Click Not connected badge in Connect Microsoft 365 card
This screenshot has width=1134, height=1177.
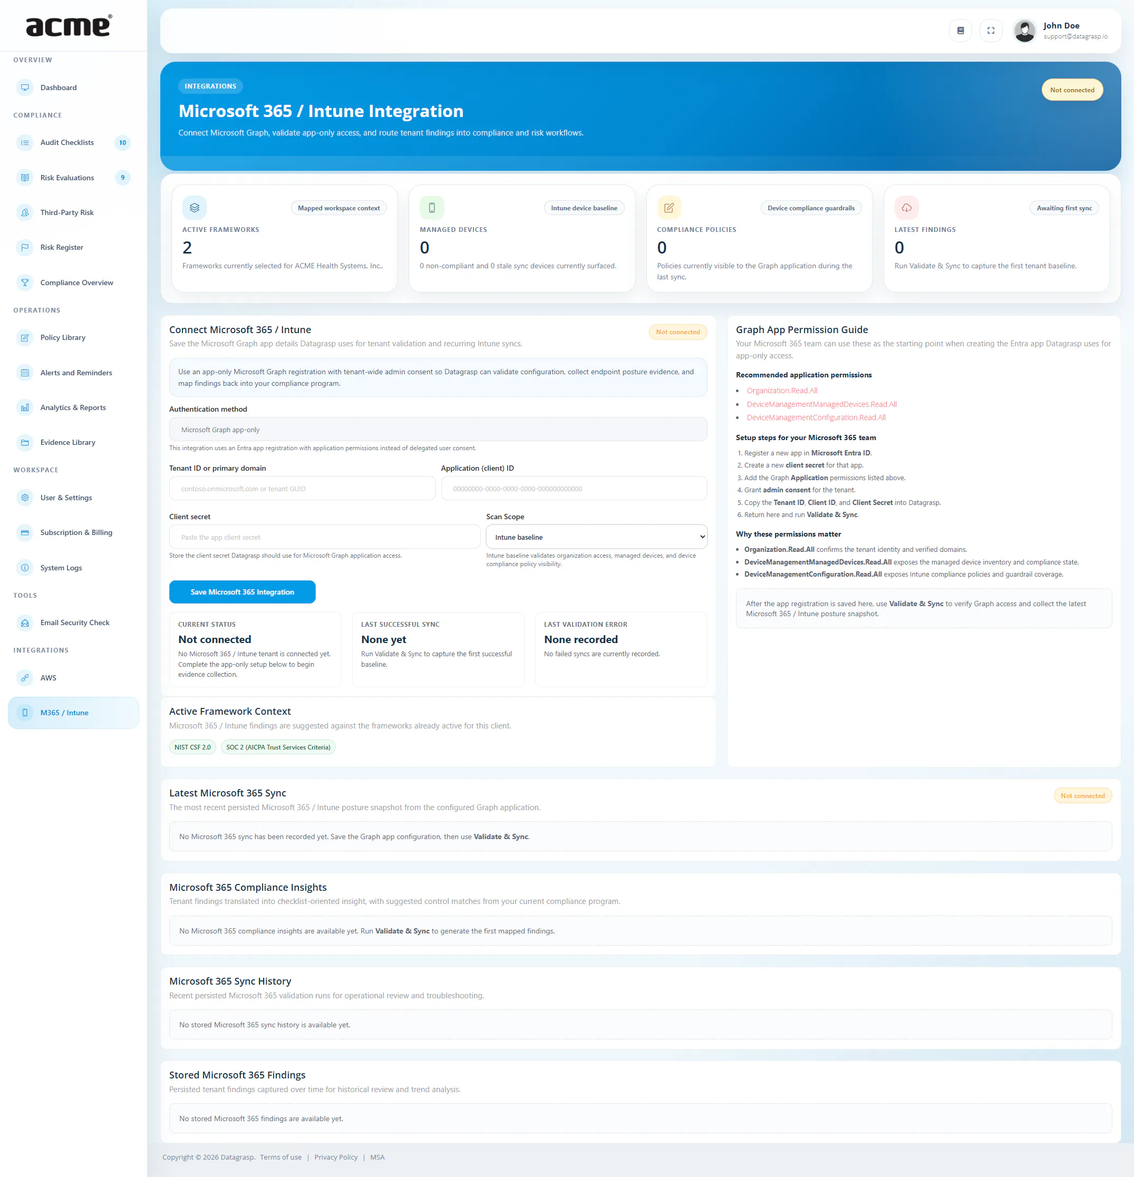pos(677,332)
